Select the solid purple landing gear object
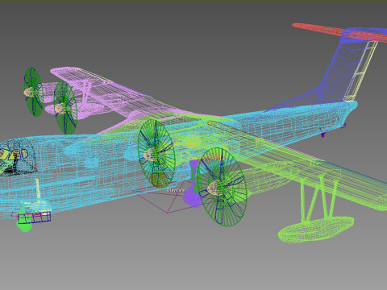Screen dimensions: 387x290 click(x=192, y=197)
